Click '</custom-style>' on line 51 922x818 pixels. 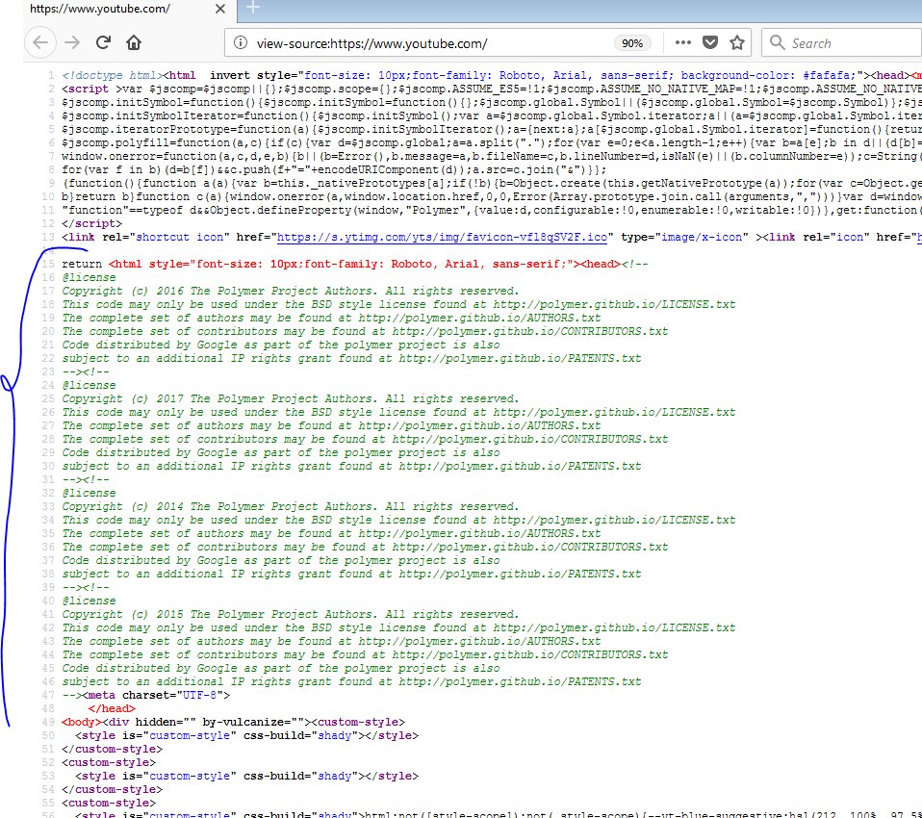(112, 750)
